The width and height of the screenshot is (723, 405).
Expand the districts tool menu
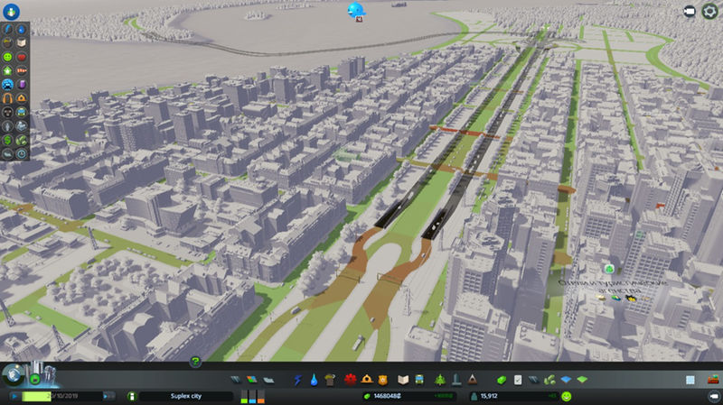[266, 380]
